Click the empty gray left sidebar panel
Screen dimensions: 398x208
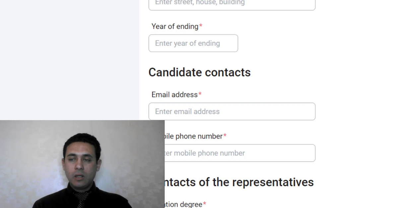[69, 60]
